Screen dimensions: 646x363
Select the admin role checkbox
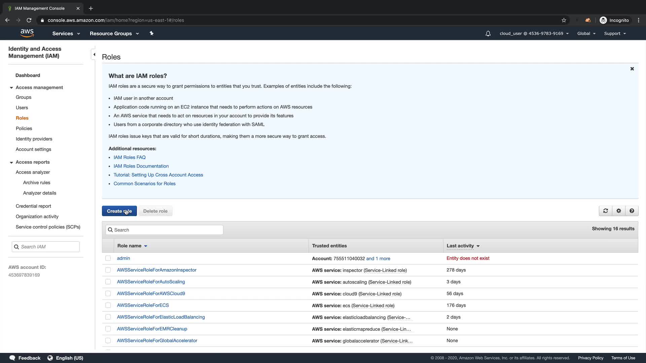point(108,258)
